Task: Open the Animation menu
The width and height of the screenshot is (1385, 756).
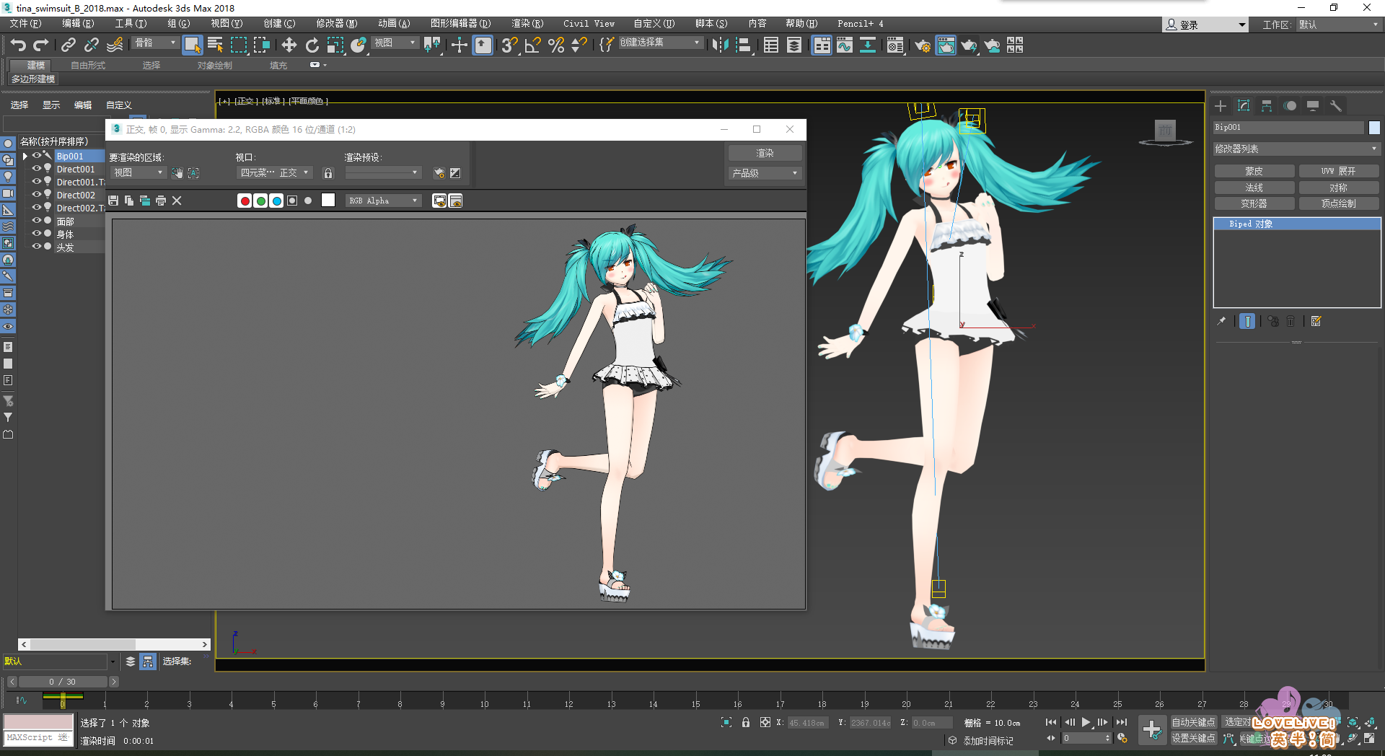Action: 394,24
